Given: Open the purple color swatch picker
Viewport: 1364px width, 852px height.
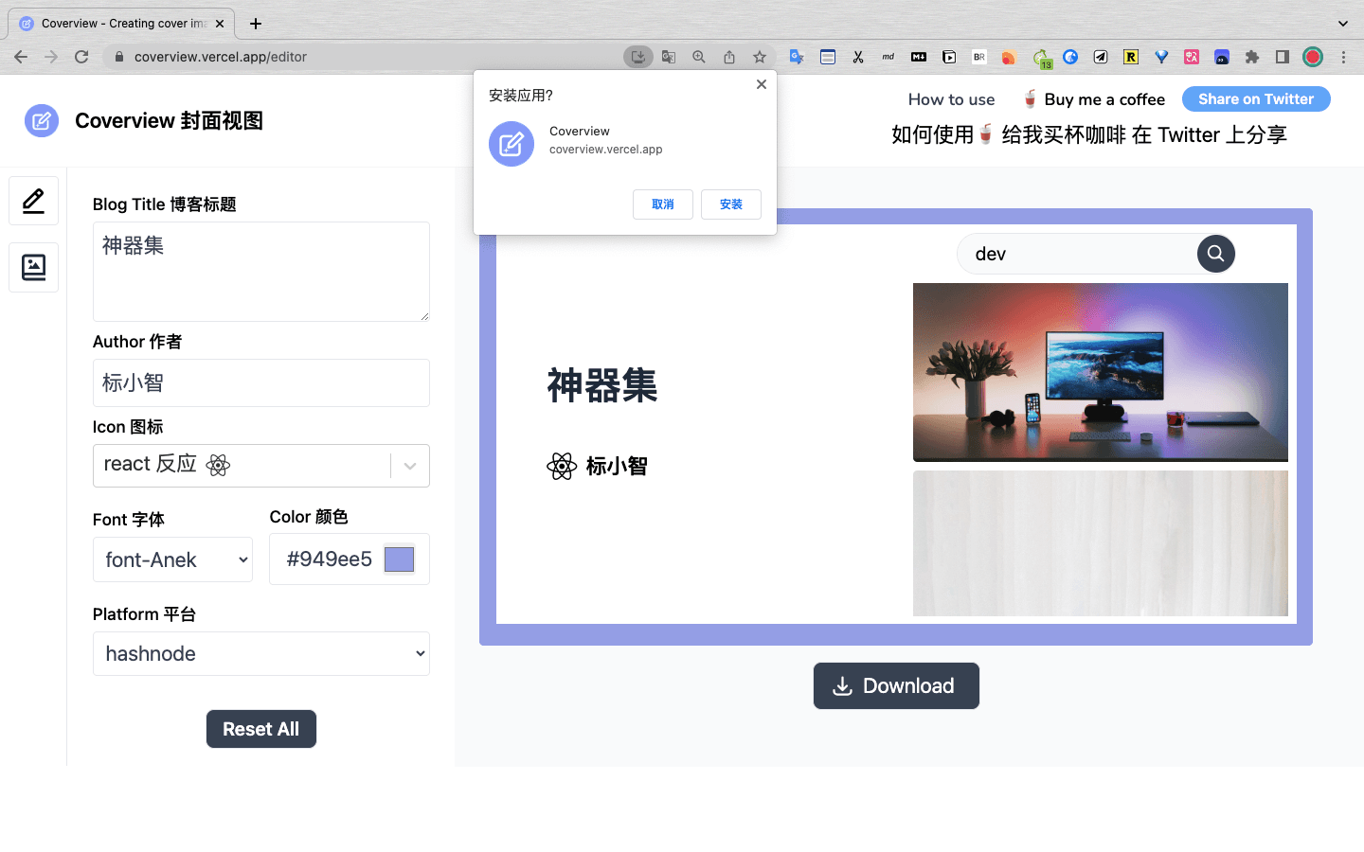Looking at the screenshot, I should (x=399, y=559).
